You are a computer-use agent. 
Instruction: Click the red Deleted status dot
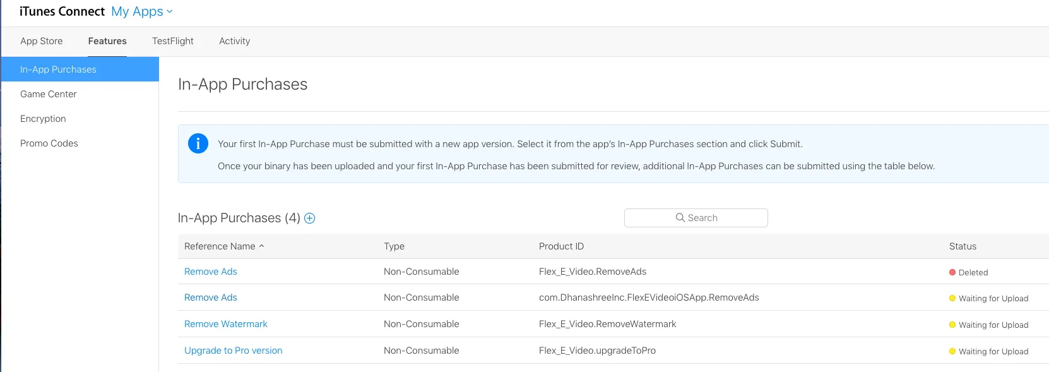pos(952,272)
